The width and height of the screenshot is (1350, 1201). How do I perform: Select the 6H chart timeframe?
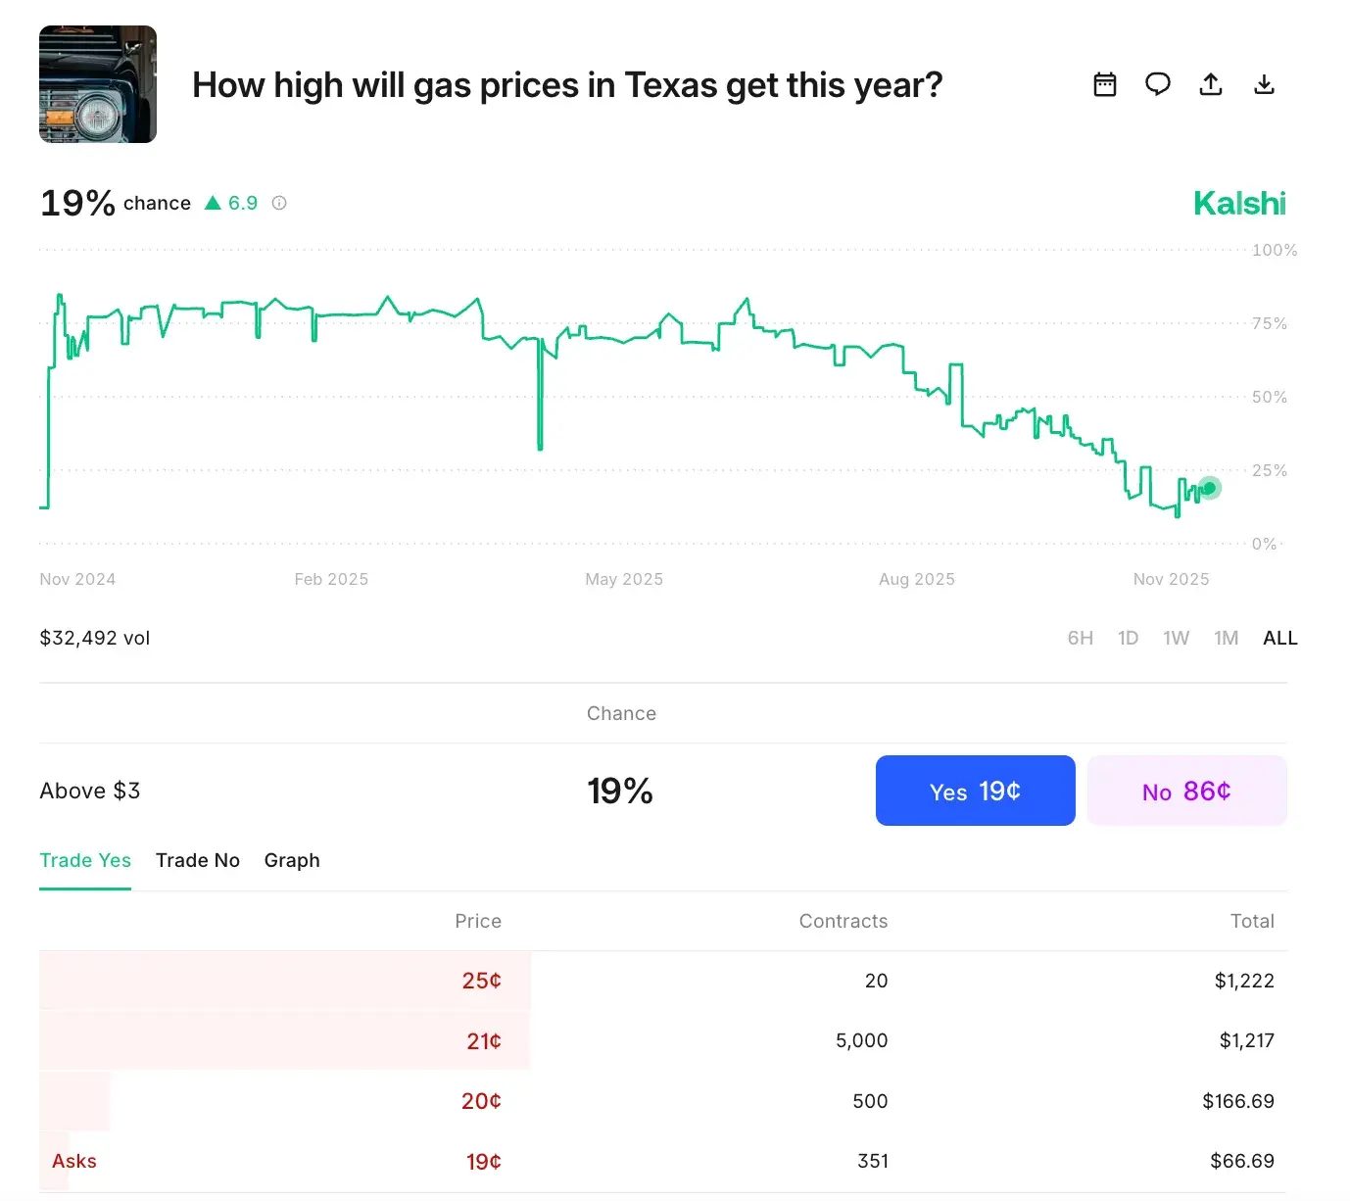click(x=1081, y=638)
